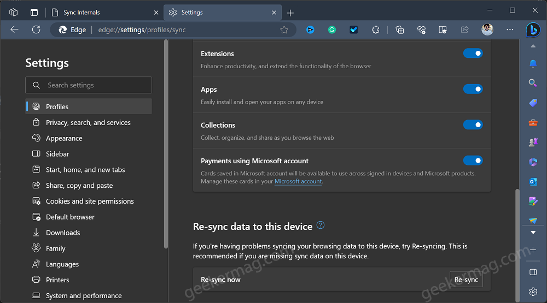Click the Re-sync button
The width and height of the screenshot is (547, 303).
point(466,280)
